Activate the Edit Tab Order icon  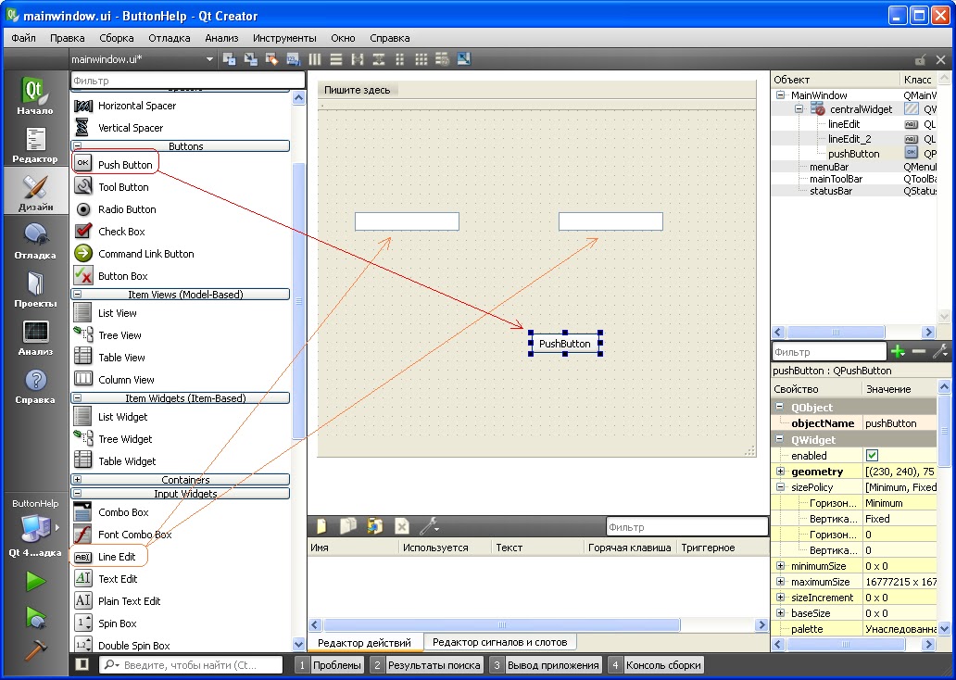click(294, 59)
